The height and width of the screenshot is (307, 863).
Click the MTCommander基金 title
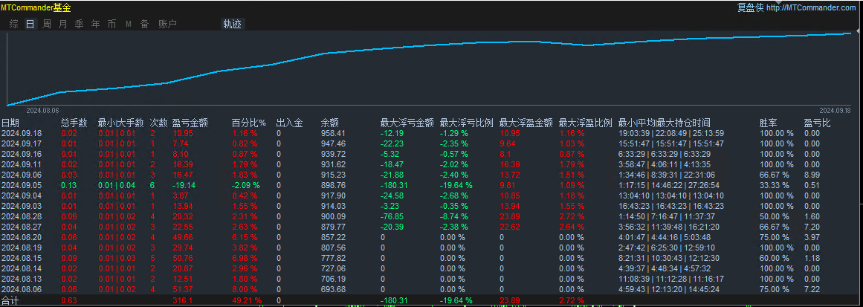click(x=36, y=7)
